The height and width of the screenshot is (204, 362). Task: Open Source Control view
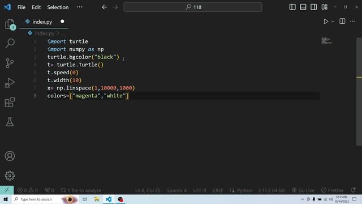10,63
